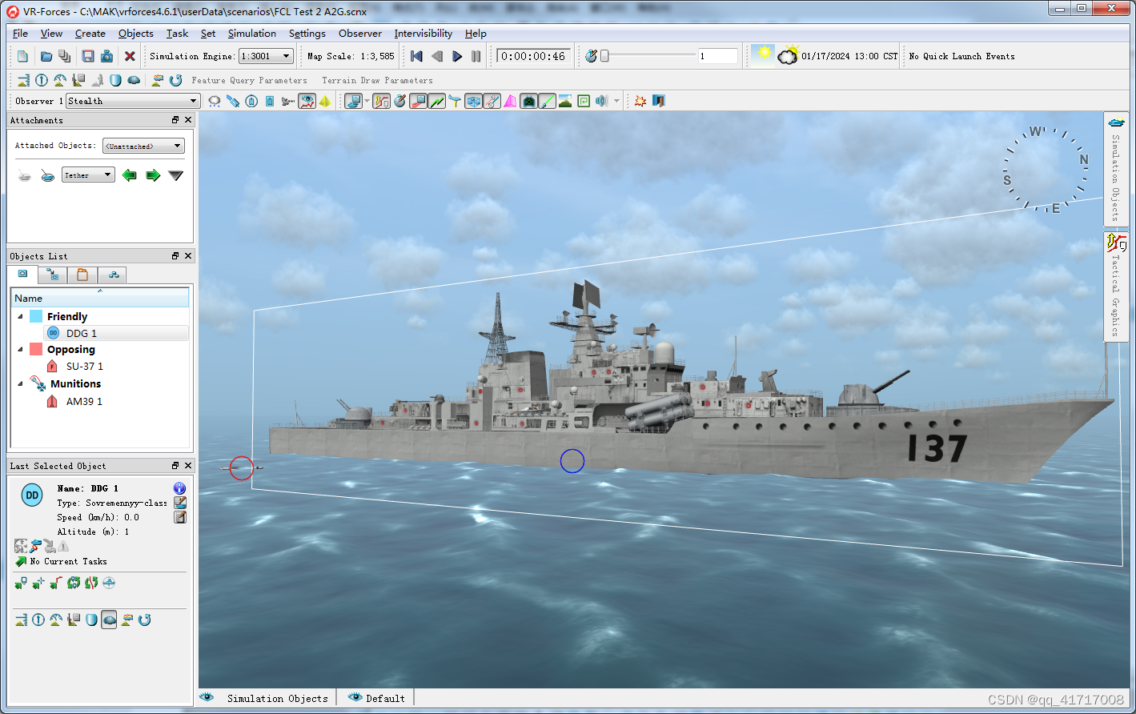Viewport: 1136px width, 714px height.
Task: Go to next attached object with right arrow
Action: point(153,175)
